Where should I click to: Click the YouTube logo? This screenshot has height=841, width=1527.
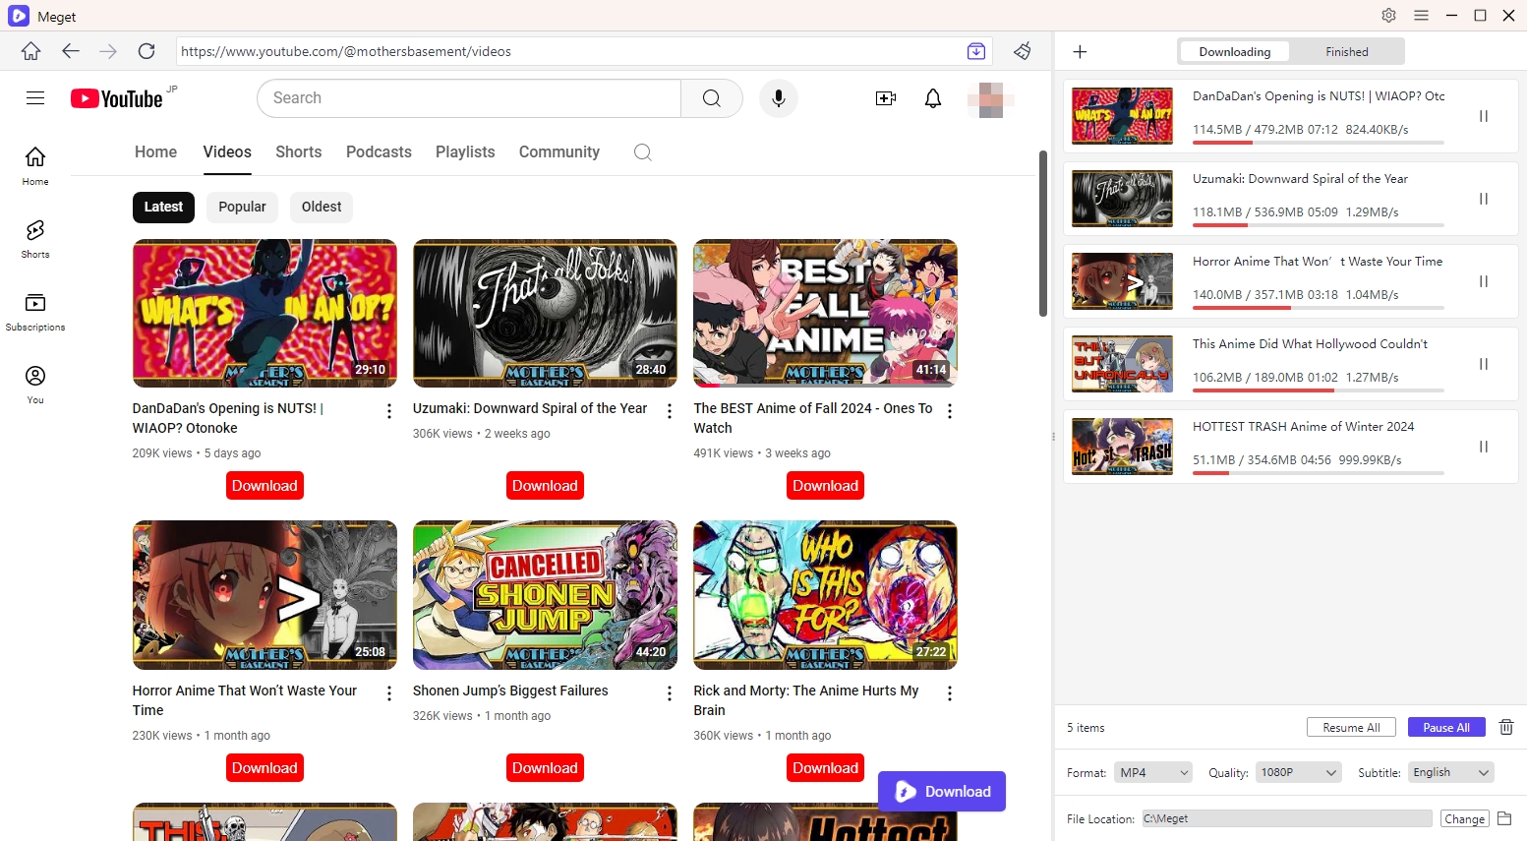point(117,98)
